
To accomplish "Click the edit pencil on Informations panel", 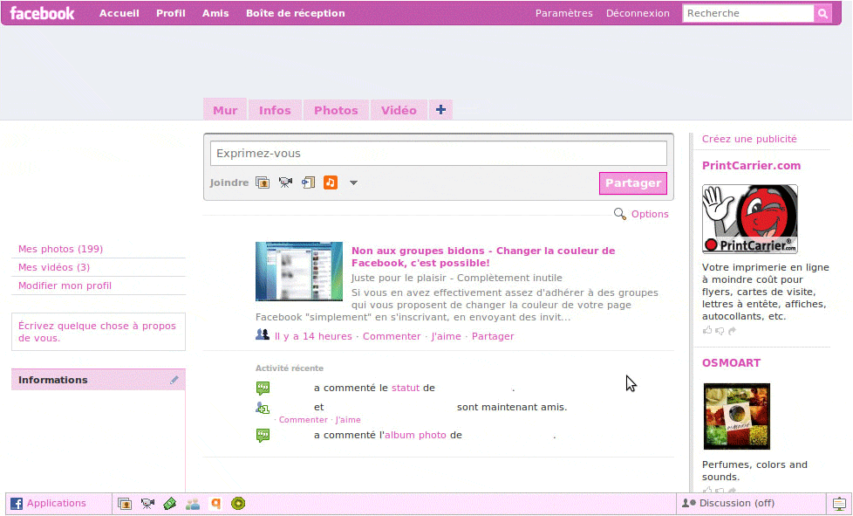I will click(x=174, y=379).
